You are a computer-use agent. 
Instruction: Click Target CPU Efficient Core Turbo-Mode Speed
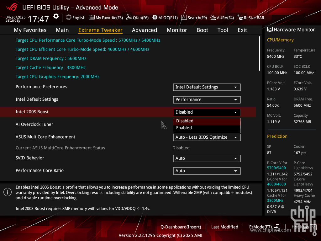(x=82, y=49)
